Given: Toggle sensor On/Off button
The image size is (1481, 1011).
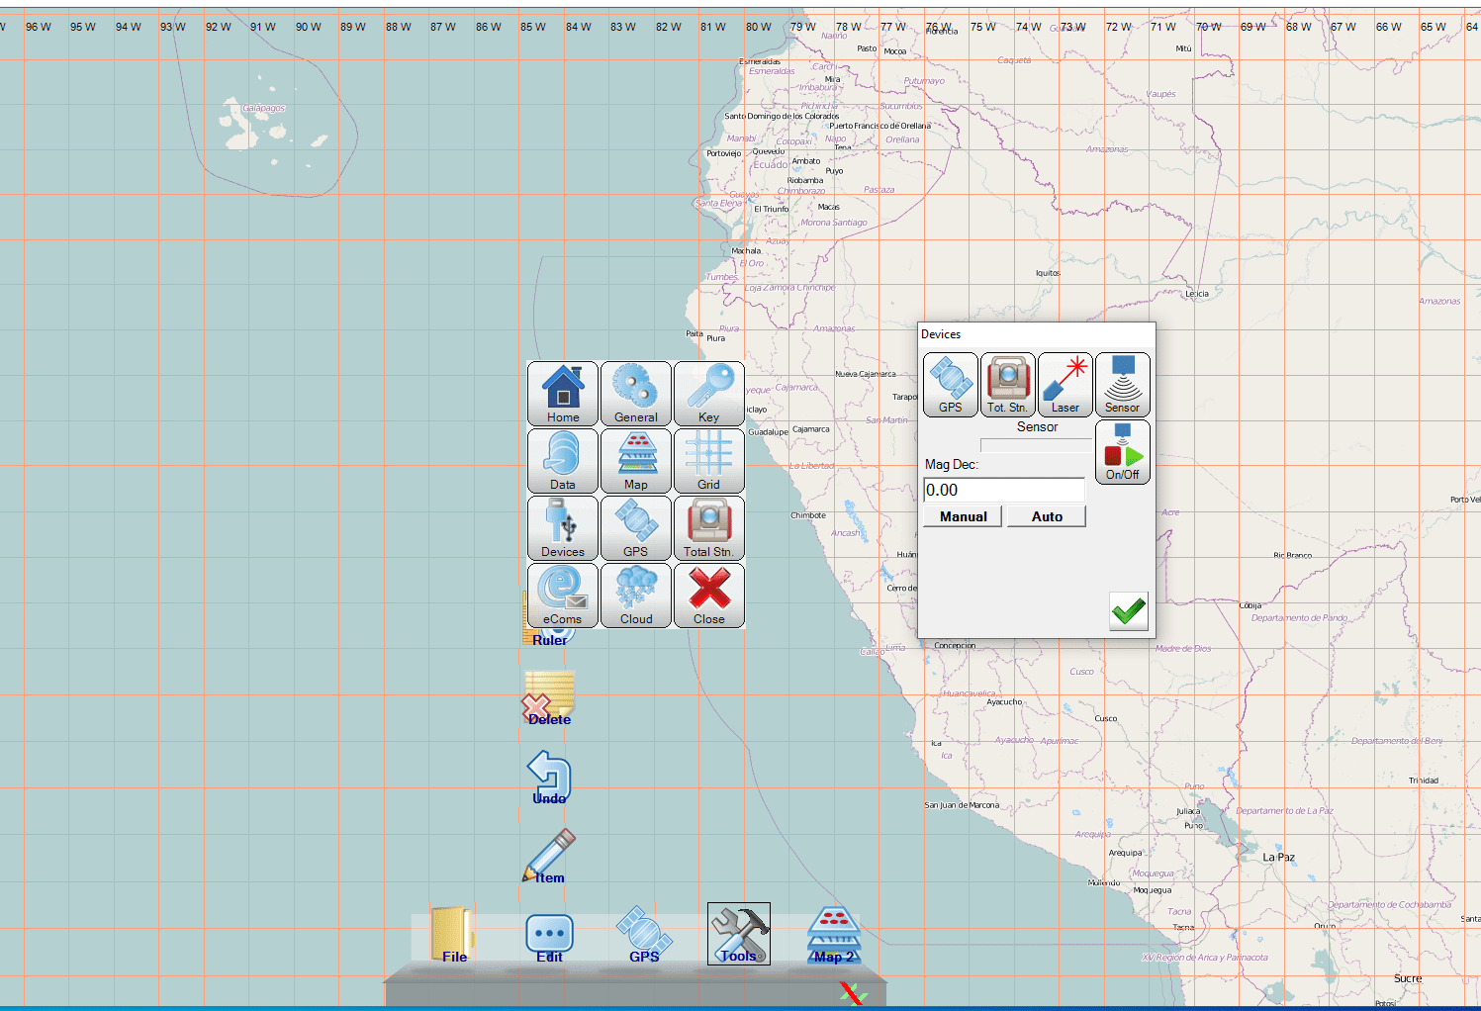Looking at the screenshot, I should tap(1123, 452).
